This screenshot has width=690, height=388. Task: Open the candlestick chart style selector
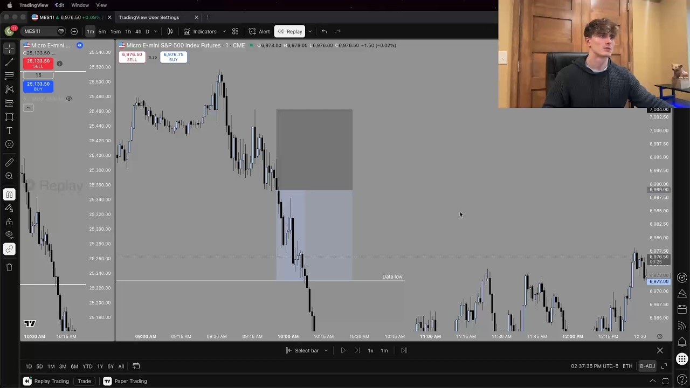(170, 31)
